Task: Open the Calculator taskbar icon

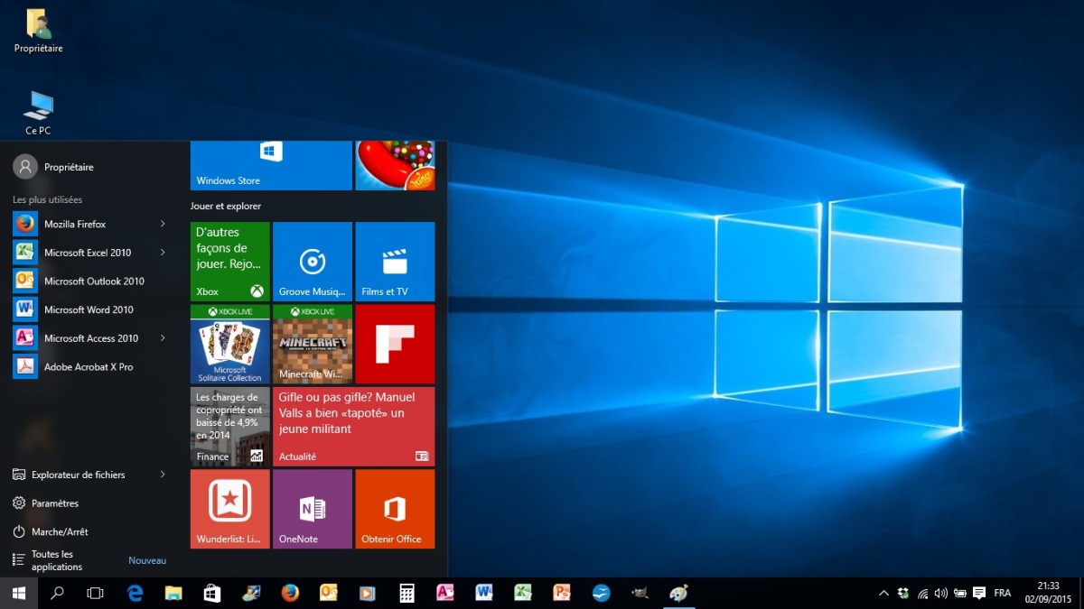Action: click(406, 593)
